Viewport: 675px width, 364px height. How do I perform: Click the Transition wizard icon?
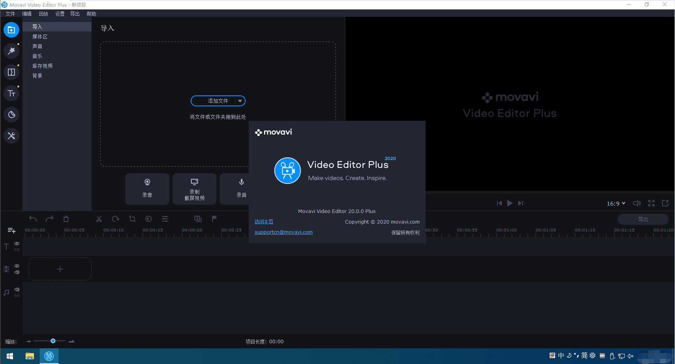(198, 219)
